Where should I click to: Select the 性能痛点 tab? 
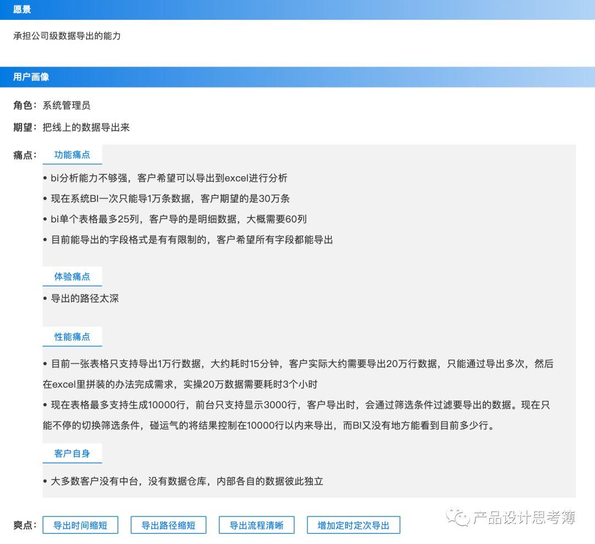click(72, 336)
